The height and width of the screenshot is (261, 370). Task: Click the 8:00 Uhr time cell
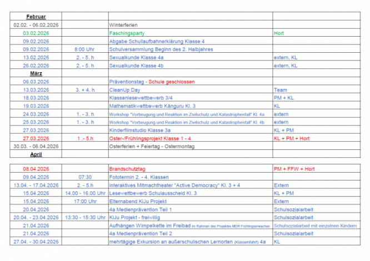[84, 49]
